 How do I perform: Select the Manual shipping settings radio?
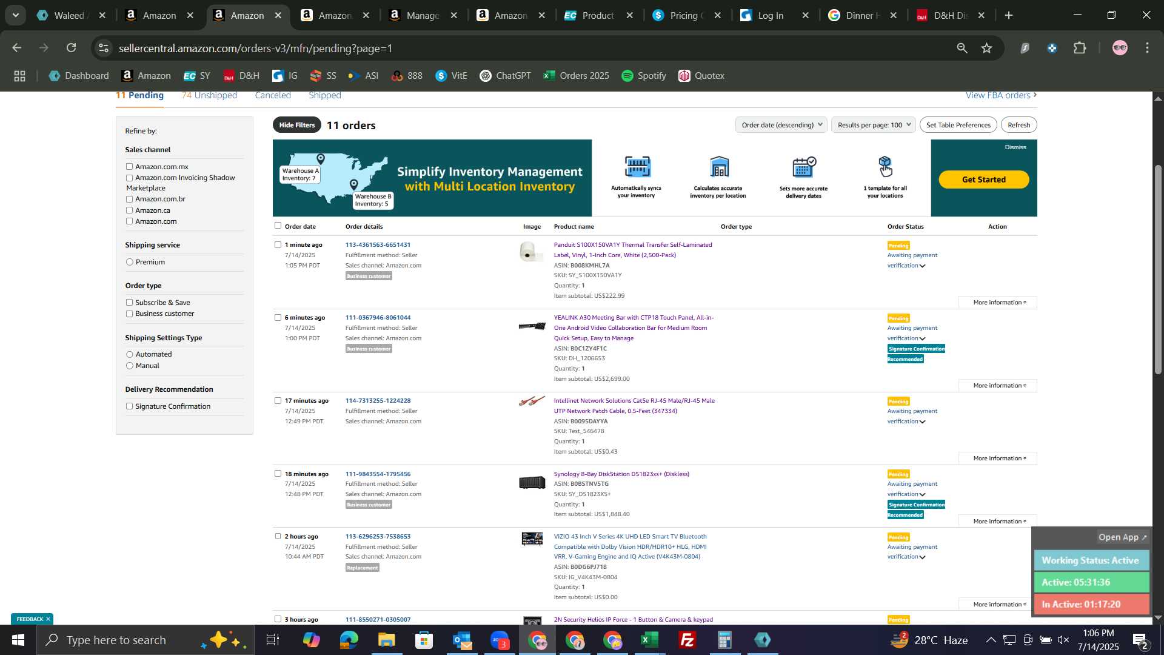[129, 366]
